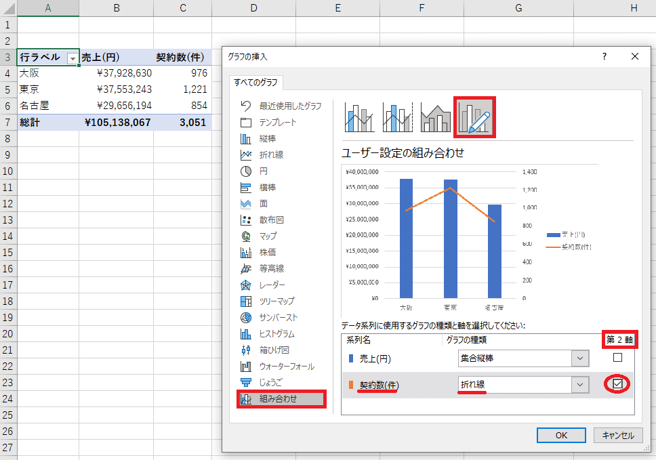Screen dimensions: 656x460
Task: Select the custom combination chart icon
Action: [474, 118]
